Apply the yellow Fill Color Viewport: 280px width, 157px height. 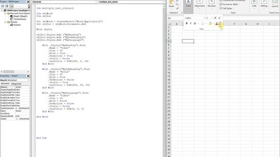tap(210, 23)
